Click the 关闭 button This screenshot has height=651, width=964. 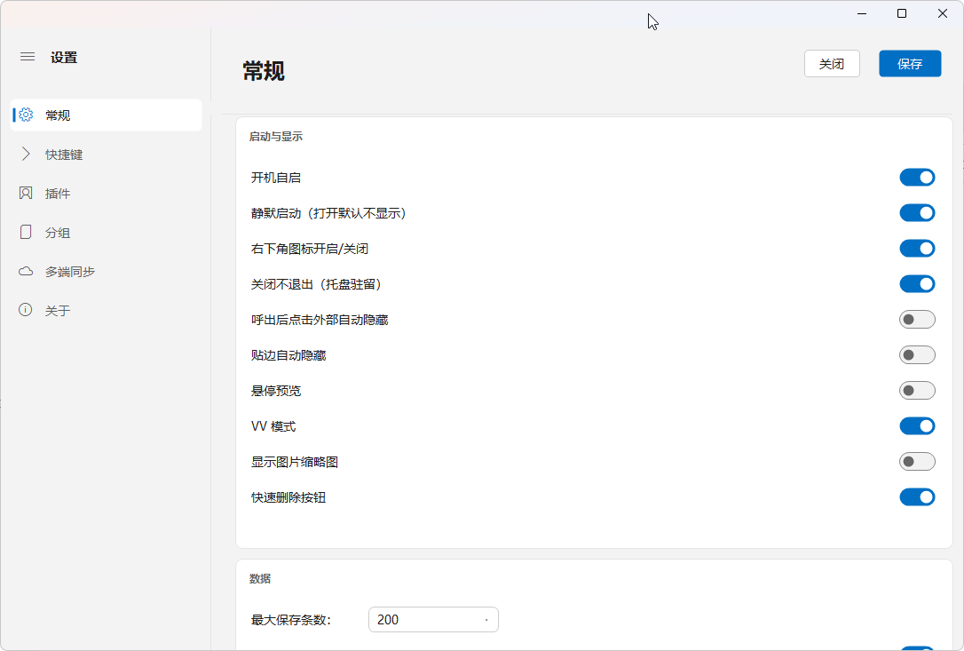(x=832, y=63)
